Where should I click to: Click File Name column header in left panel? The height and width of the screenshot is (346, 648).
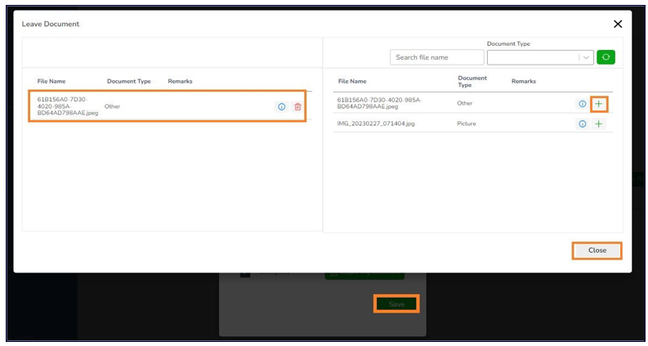[51, 81]
